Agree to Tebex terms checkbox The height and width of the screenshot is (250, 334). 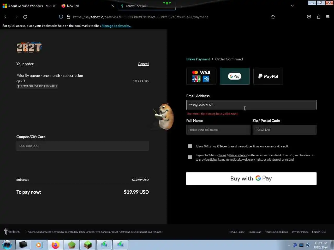coord(190,157)
